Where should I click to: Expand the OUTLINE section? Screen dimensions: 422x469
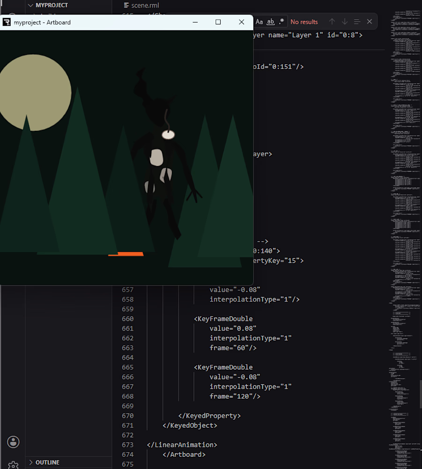click(x=44, y=462)
